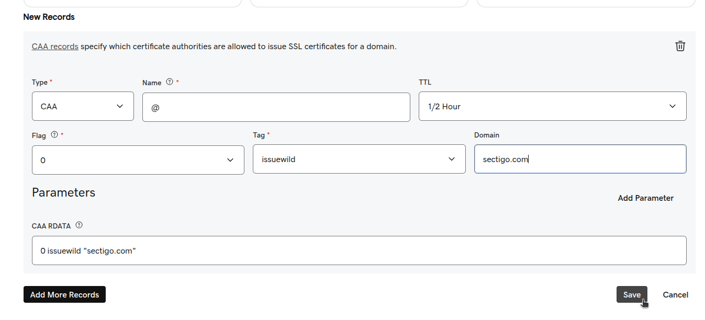Screen dimensions: 705x320
Task: Click the help icon beside Flag label
Action: (x=54, y=135)
